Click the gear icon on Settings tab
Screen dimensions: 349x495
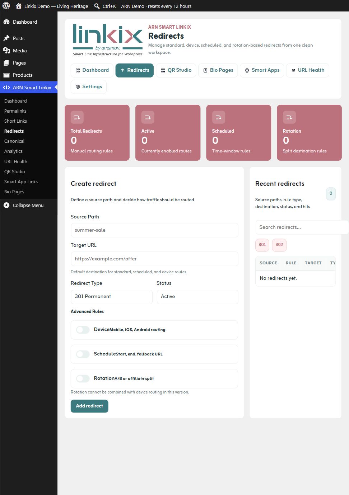tap(78, 87)
